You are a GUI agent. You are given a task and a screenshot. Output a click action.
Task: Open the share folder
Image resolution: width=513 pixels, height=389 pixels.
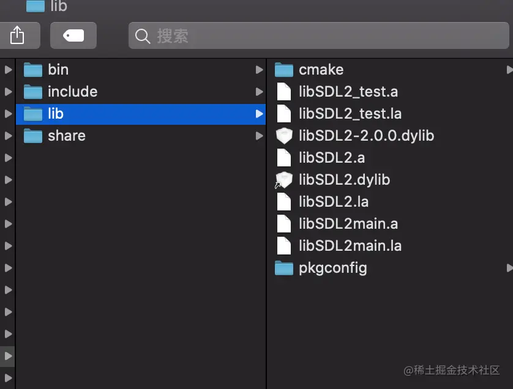click(x=141, y=136)
